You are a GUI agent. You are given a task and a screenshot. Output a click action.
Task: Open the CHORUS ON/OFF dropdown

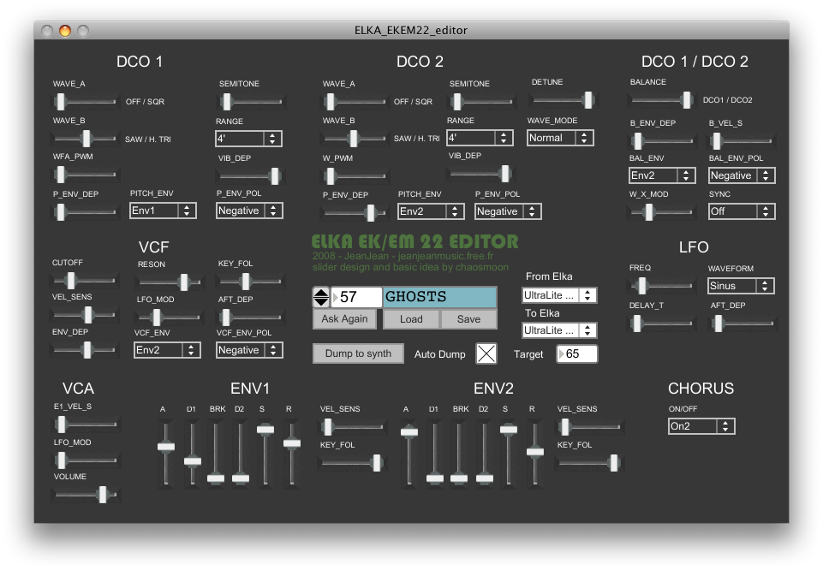pyautogui.click(x=701, y=426)
